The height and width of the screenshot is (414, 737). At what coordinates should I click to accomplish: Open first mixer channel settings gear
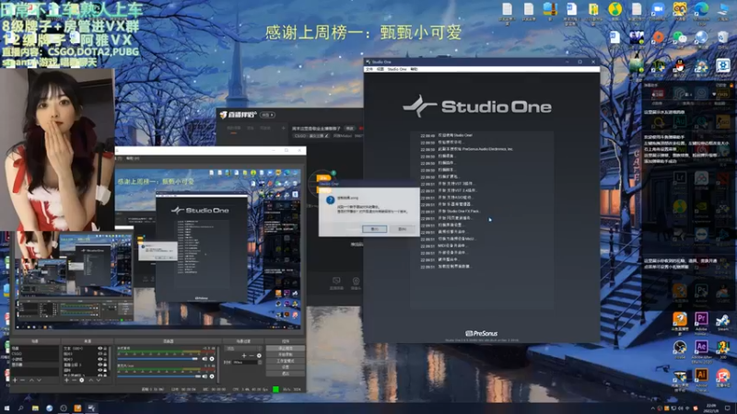click(212, 359)
